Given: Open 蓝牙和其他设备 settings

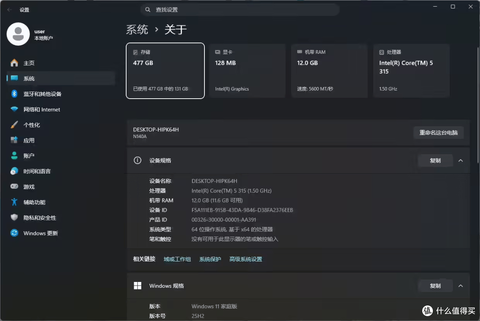Looking at the screenshot, I should tap(60, 94).
